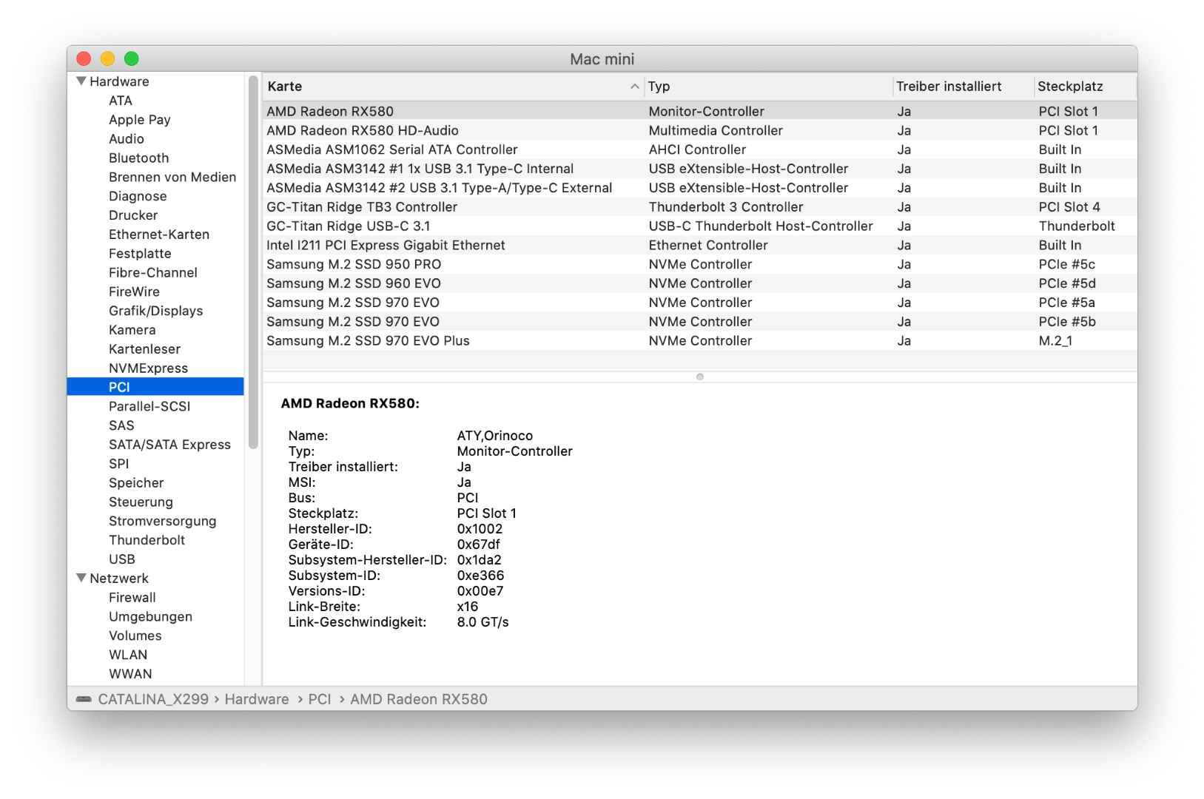Open SATA/SATA Express entry
This screenshot has height=799, width=1204.
(170, 445)
